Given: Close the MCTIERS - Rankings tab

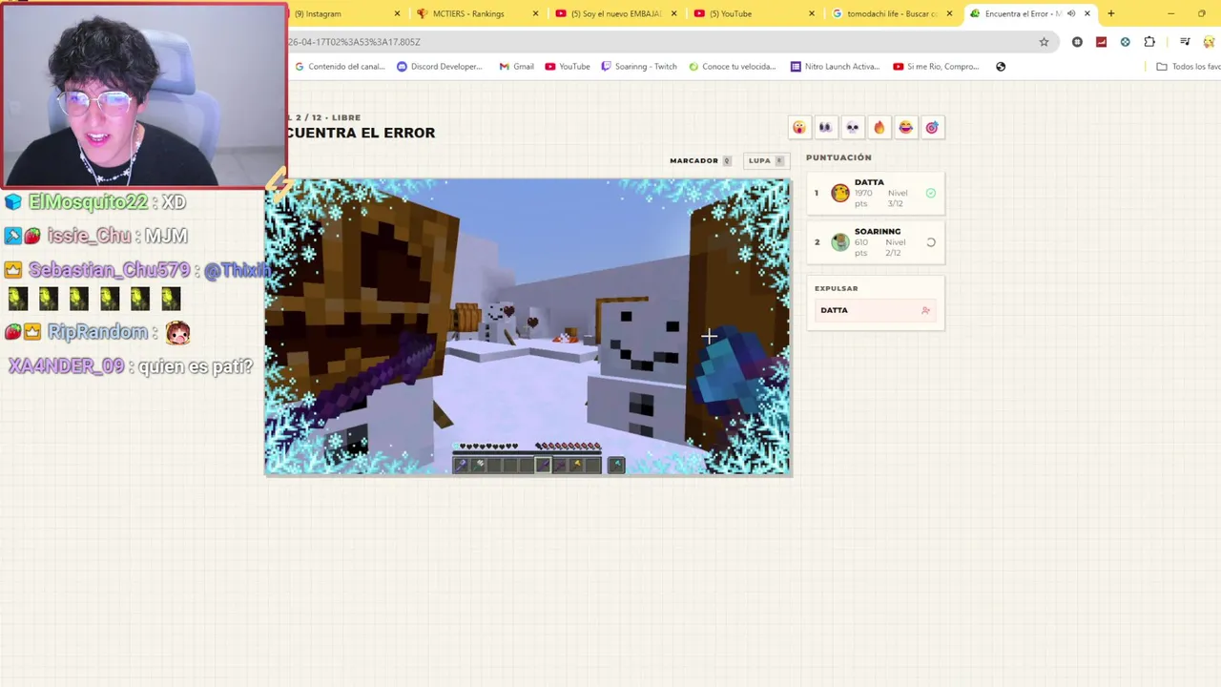Looking at the screenshot, I should point(535,13).
